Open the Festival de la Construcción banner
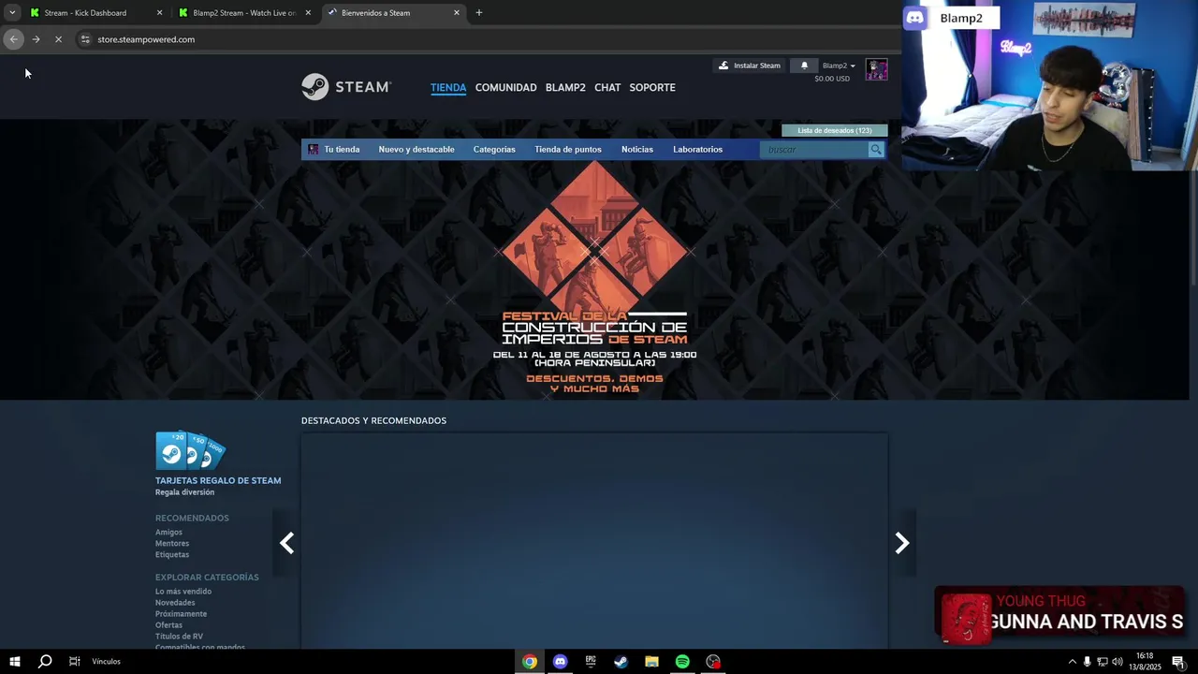1198x674 pixels. click(594, 279)
